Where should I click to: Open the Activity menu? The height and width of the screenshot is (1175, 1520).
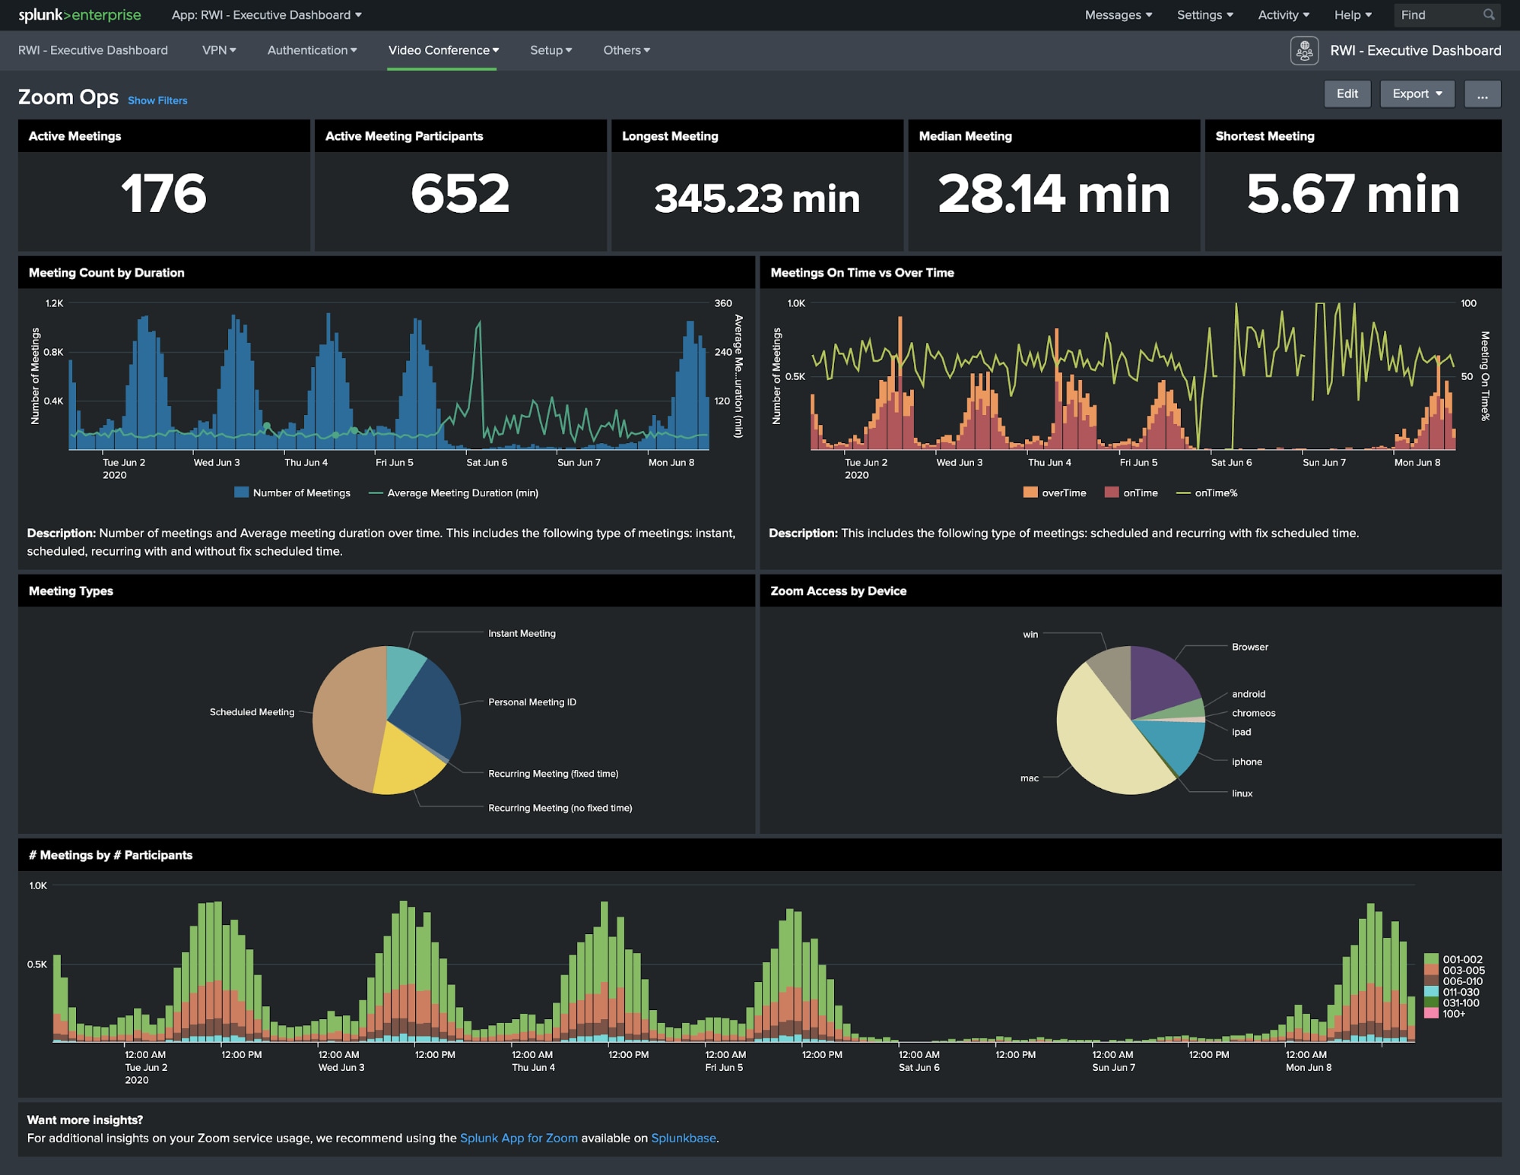click(1283, 15)
